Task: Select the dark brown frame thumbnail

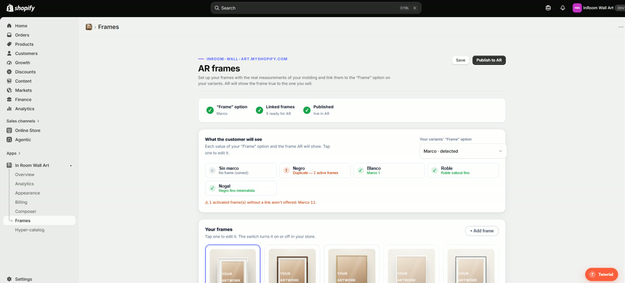Action: 292,264
